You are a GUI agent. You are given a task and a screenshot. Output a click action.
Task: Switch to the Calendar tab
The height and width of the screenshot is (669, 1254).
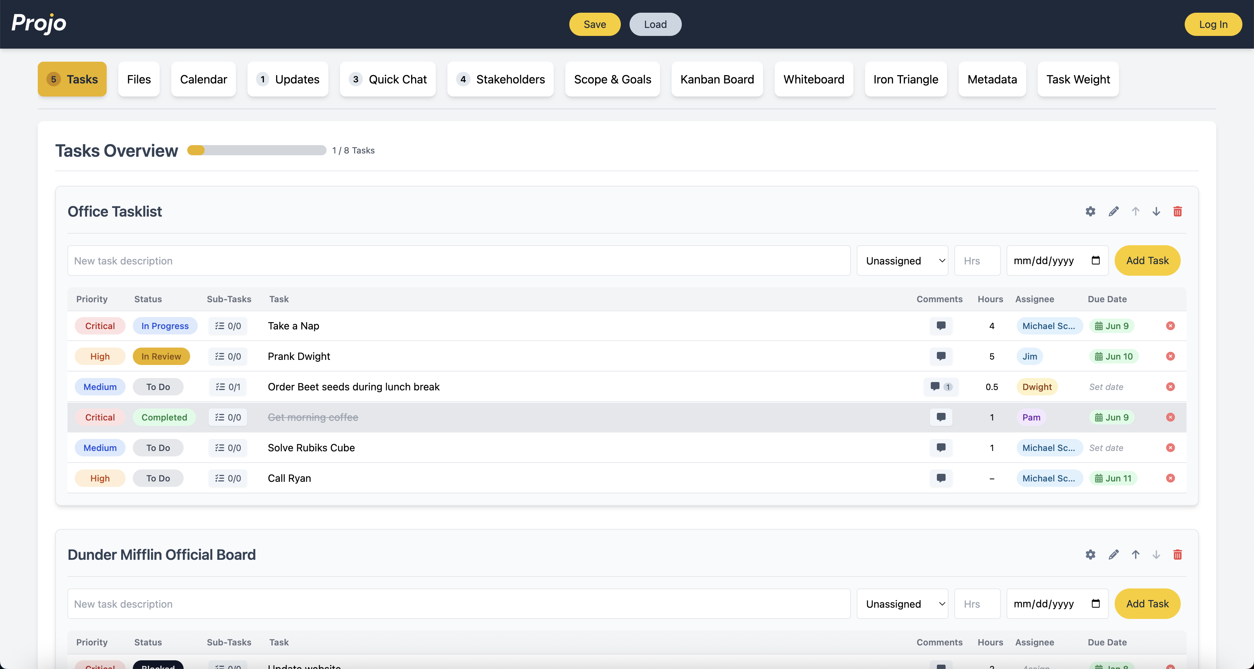tap(204, 79)
